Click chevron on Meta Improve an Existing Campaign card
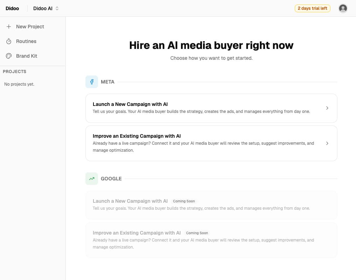Screen dimensions: 356x280 click(327, 143)
